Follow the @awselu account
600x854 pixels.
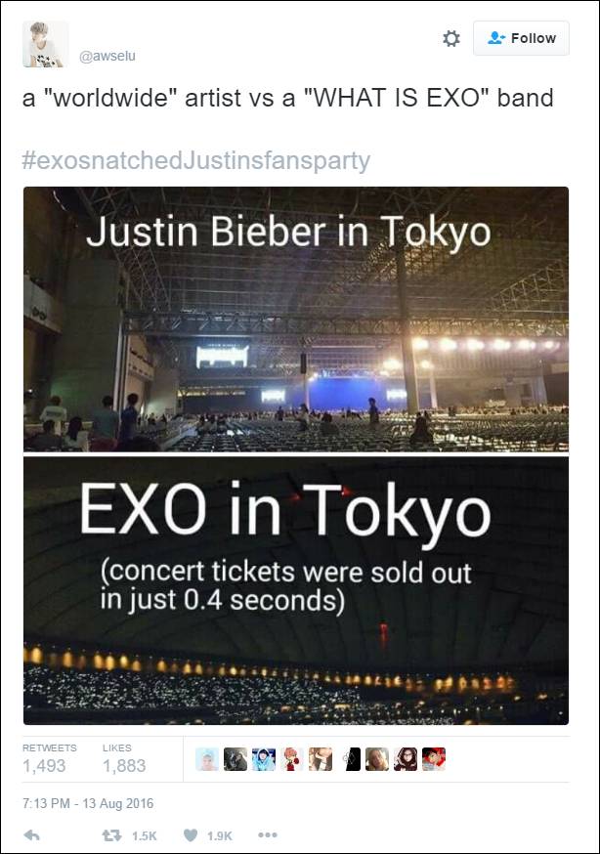pos(521,38)
